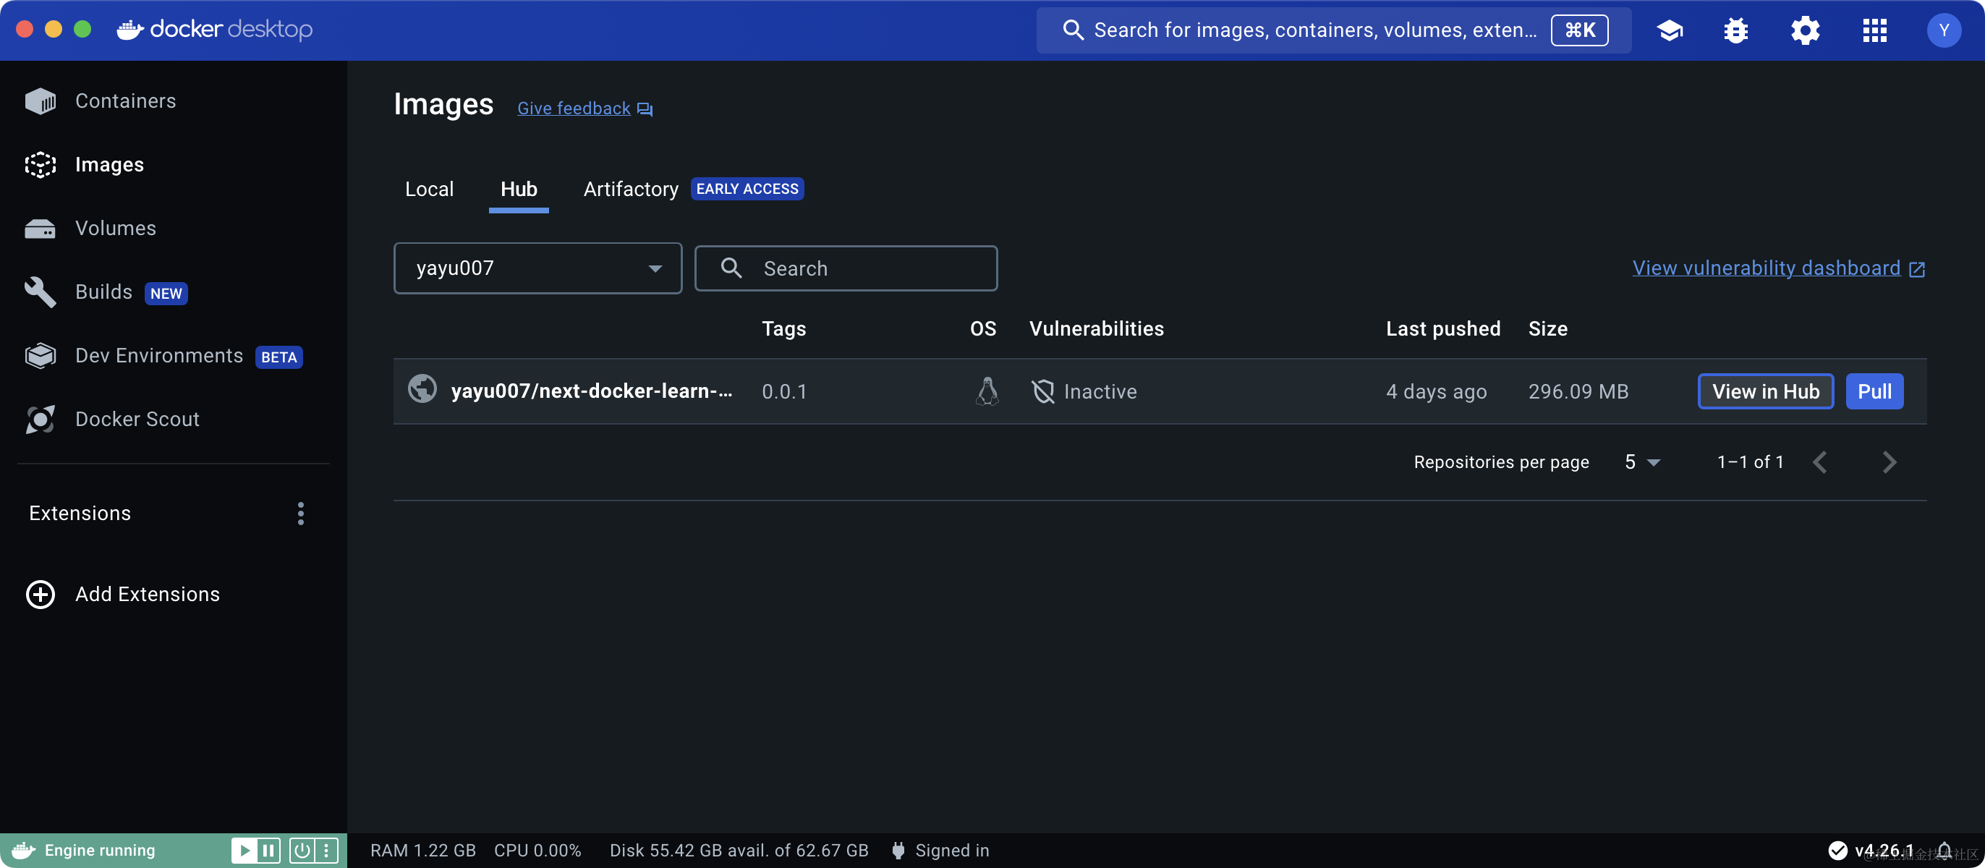Click the View in Hub button
This screenshot has width=1985, height=868.
[1764, 391]
